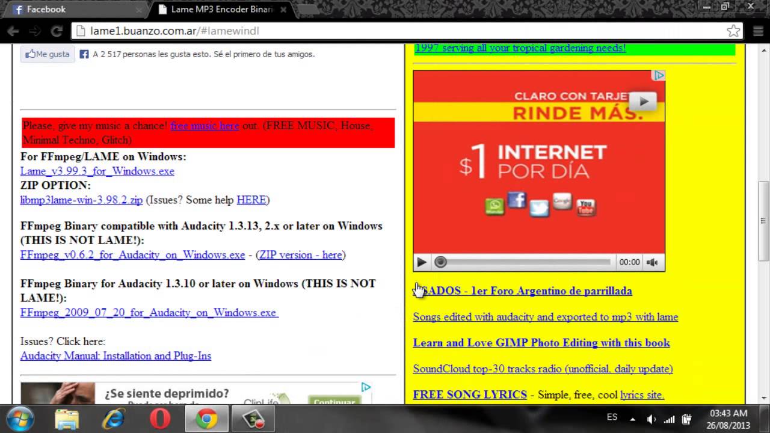Click the ES language indicator

click(612, 417)
